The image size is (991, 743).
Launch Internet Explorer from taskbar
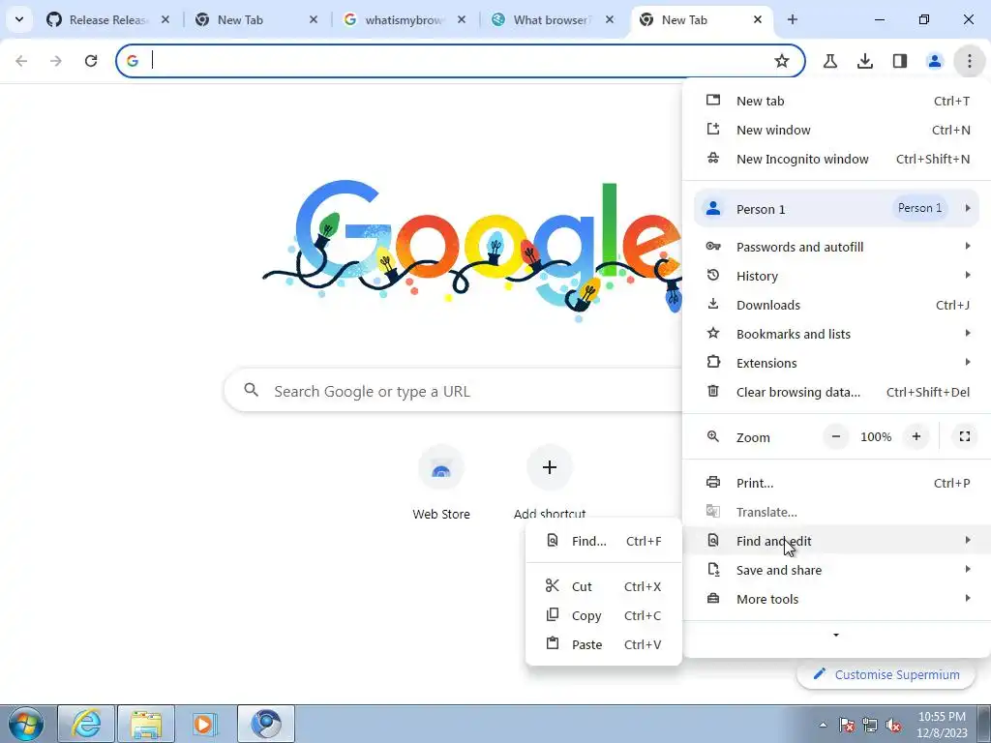click(86, 724)
